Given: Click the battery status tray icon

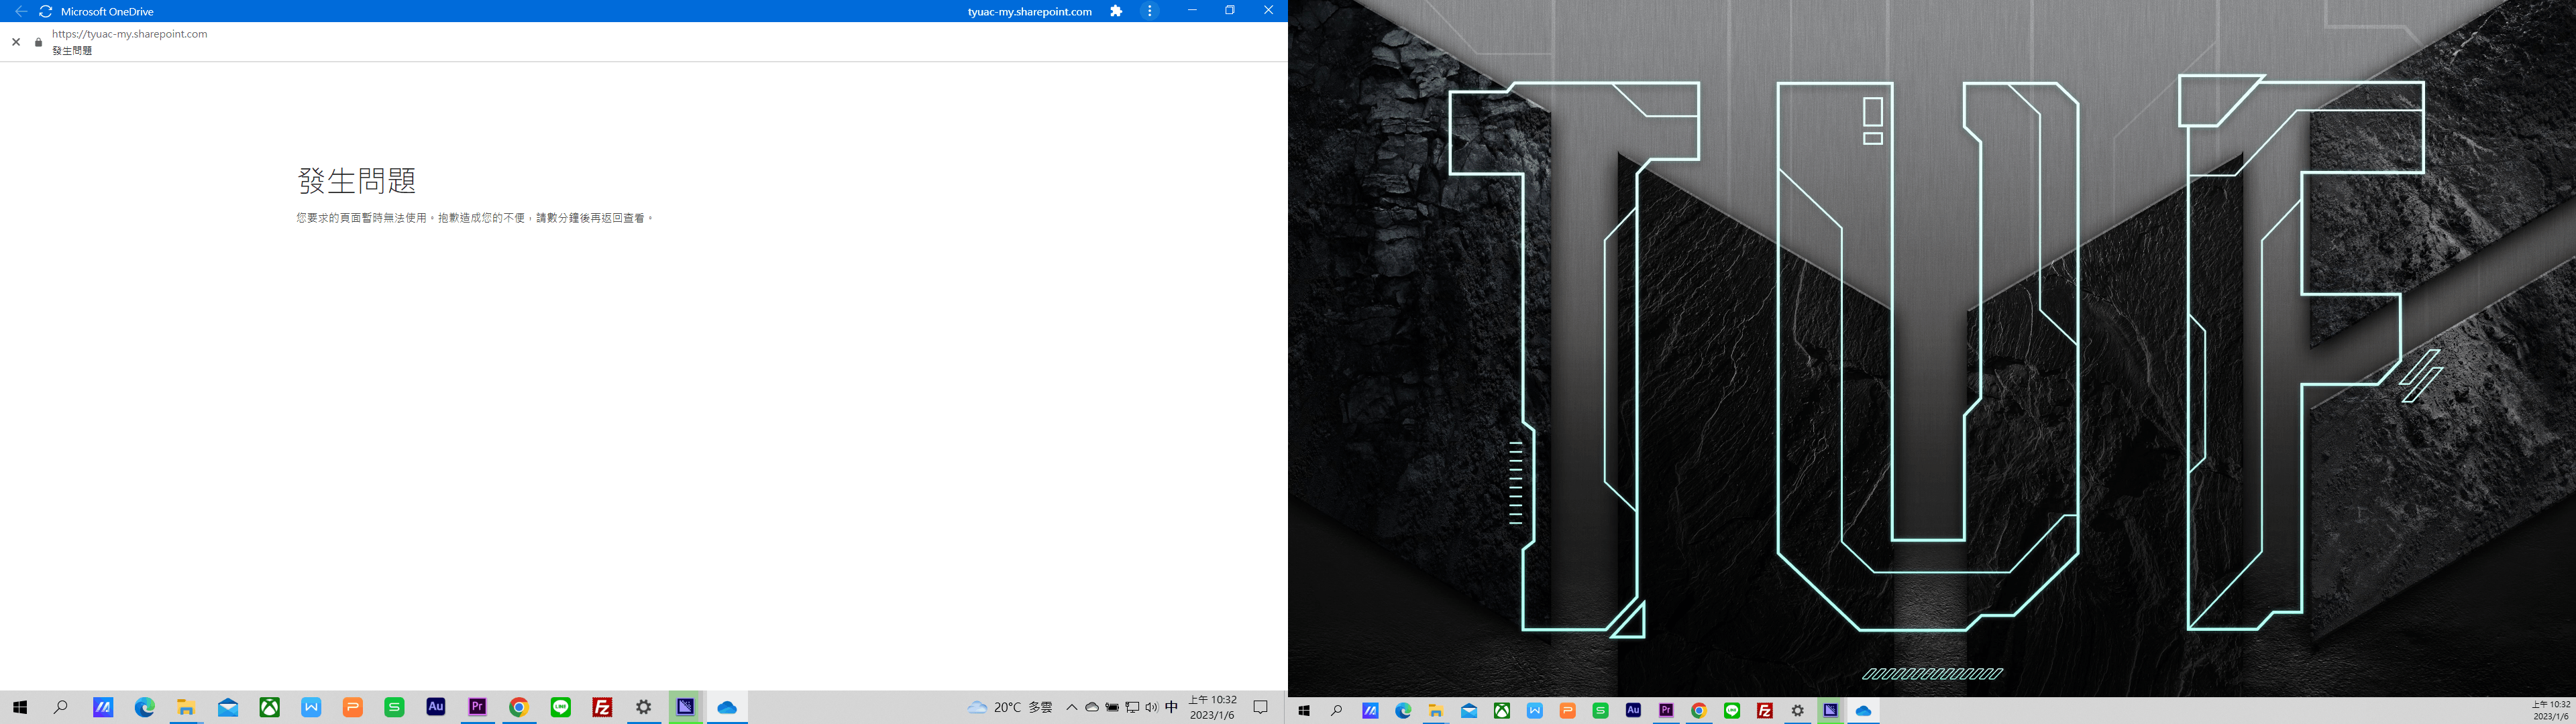Looking at the screenshot, I should [x=1112, y=707].
